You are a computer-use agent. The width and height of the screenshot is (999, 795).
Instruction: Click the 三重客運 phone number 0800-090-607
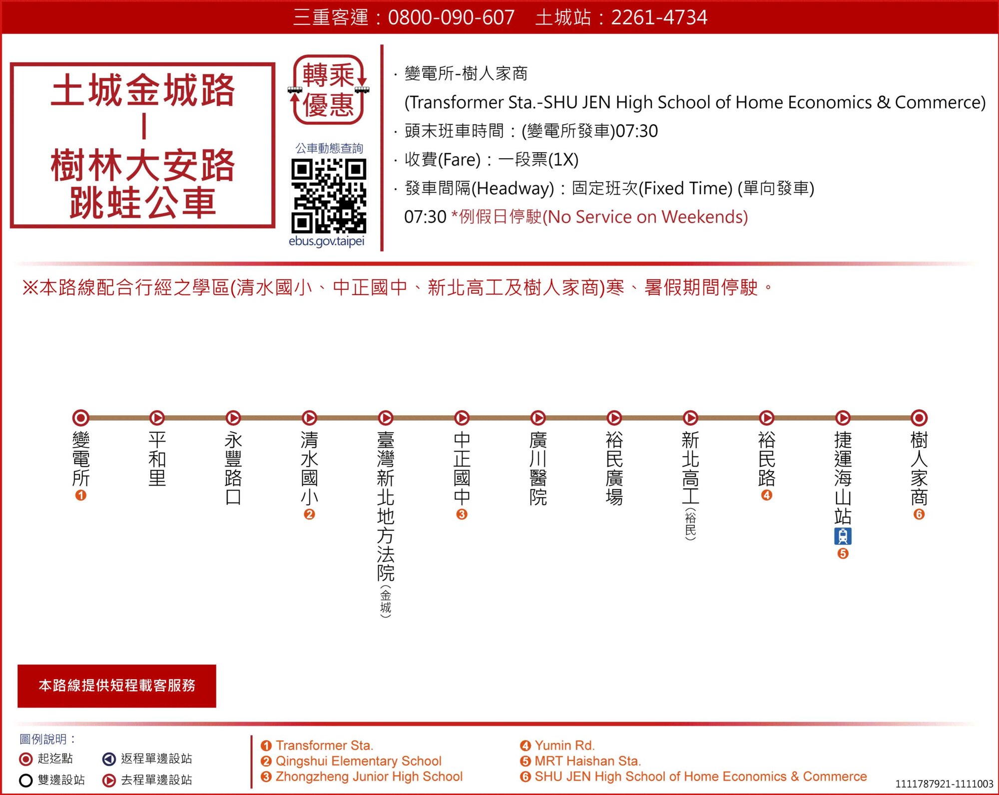pos(451,17)
